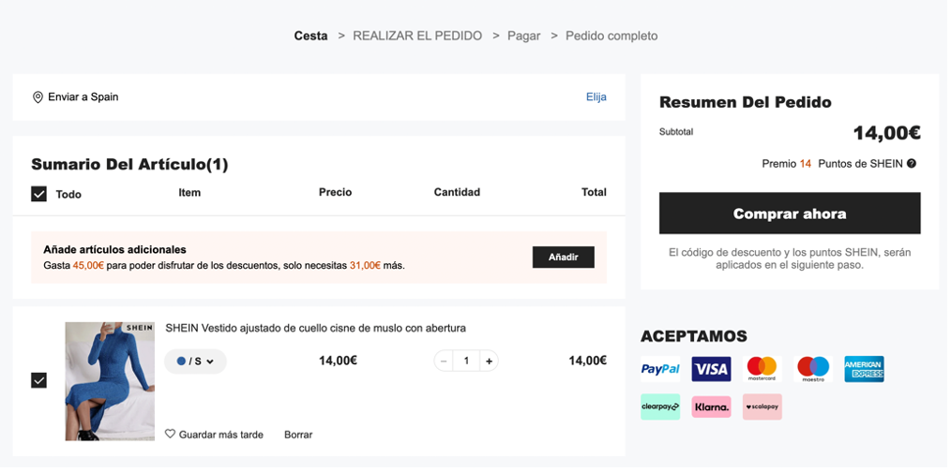
Task: Click the Scalapay payment icon
Action: pyautogui.click(x=762, y=407)
